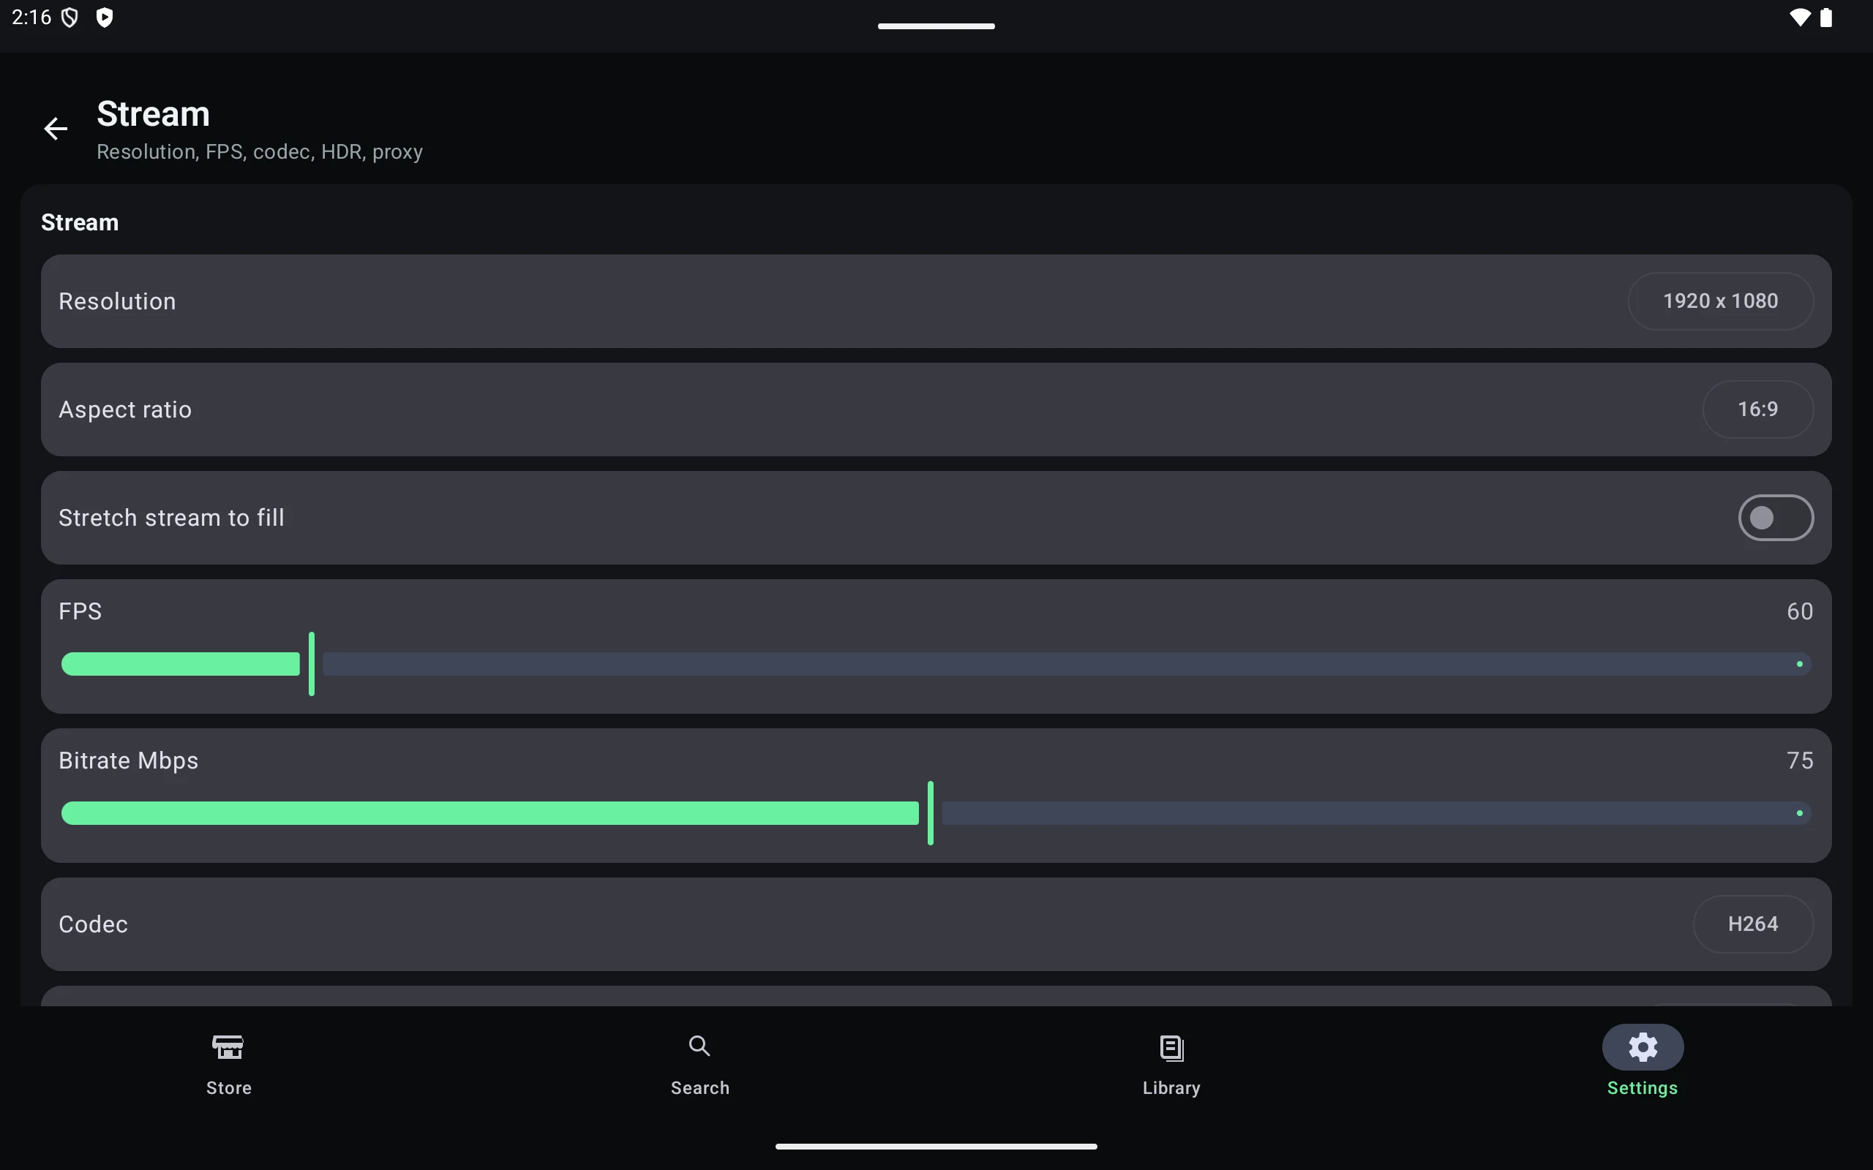Enable Stretch stream to fill switch

point(1776,518)
